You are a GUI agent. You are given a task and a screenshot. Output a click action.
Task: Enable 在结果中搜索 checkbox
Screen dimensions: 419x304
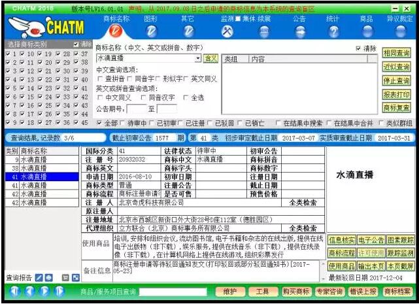(x=278, y=123)
